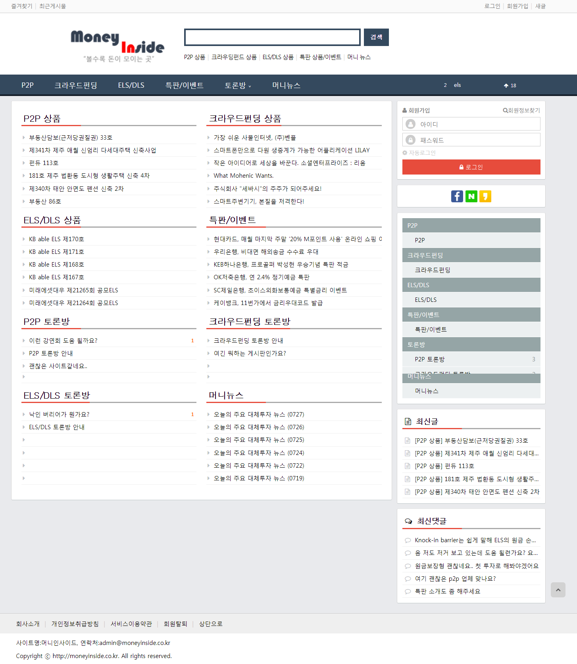
Task: Click the 회원가입 user icon link in login box
Action: [416, 110]
